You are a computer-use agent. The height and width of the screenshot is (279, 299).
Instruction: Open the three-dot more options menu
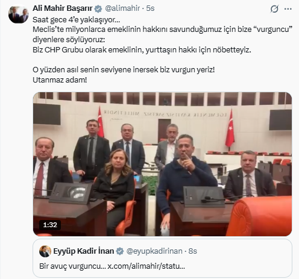click(288, 9)
